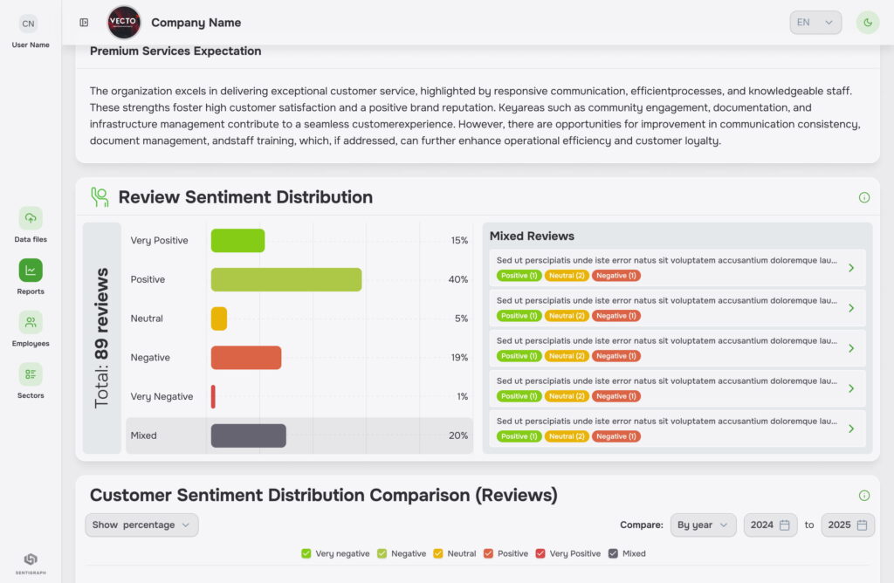Click info icon for Customer Sentiment Distribution Comparison

pyautogui.click(x=864, y=496)
